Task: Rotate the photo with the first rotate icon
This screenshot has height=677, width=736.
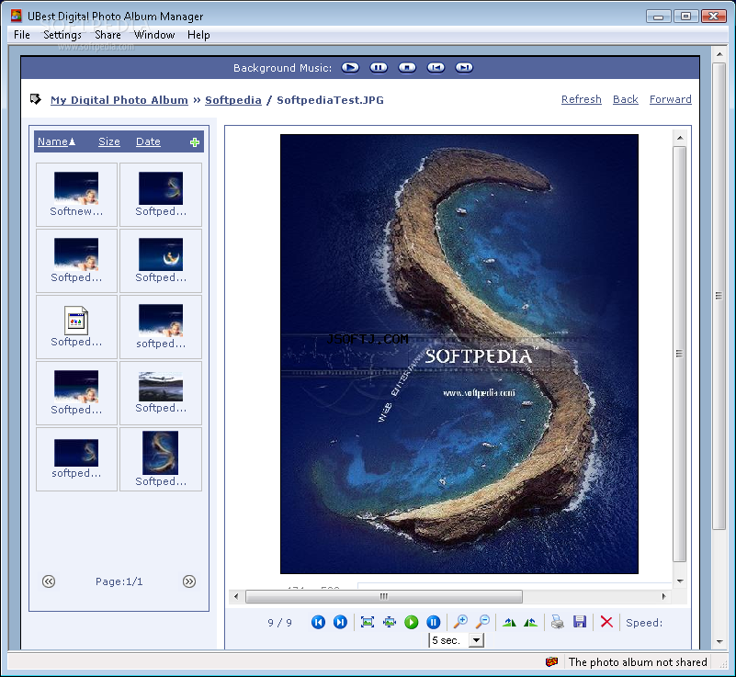Action: pos(509,623)
